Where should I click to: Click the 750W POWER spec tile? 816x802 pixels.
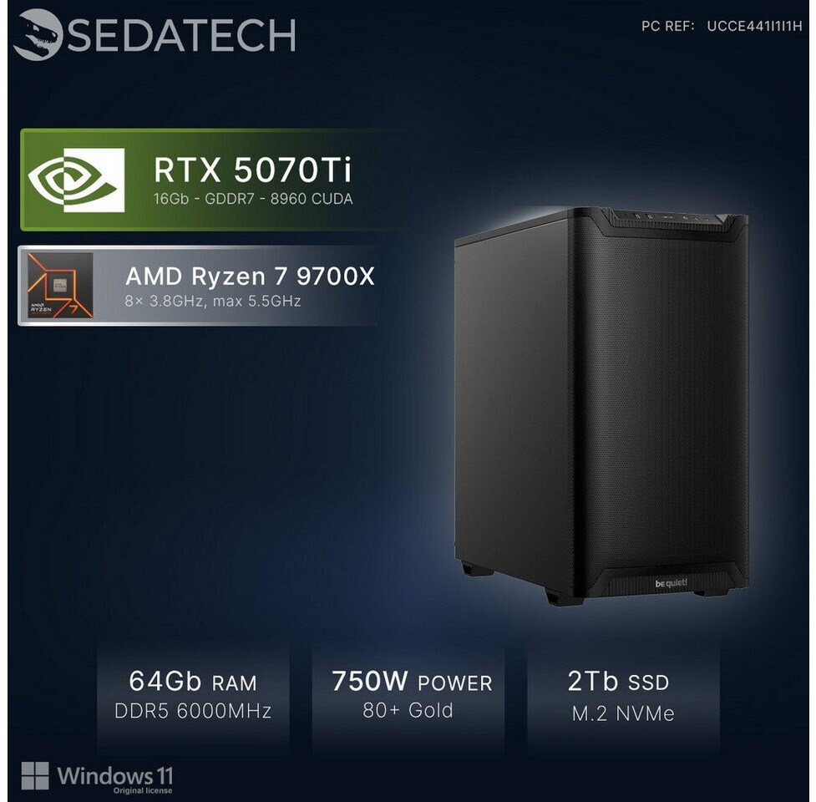point(408,698)
